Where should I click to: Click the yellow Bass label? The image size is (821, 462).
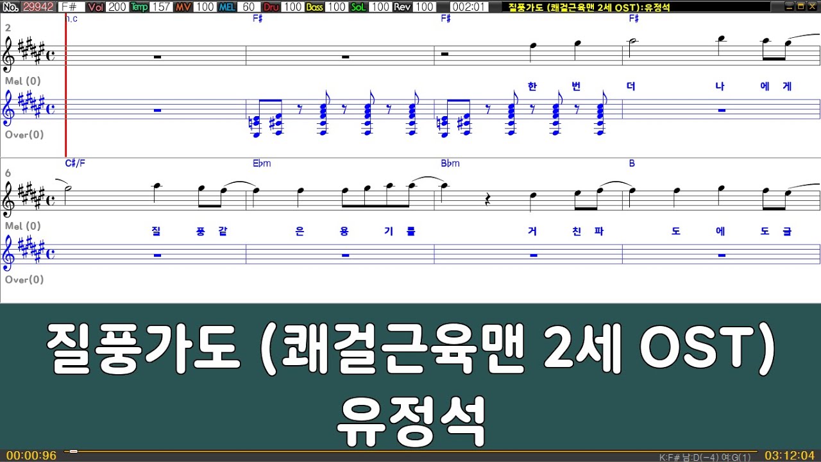pos(315,7)
